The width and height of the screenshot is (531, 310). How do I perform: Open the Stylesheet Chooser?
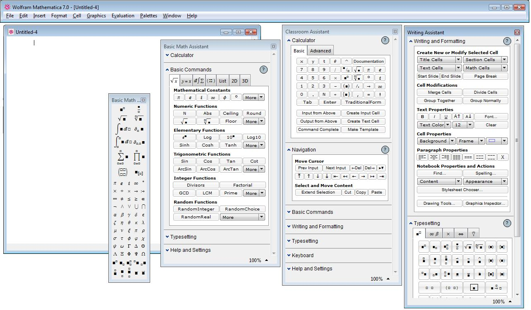[x=462, y=190]
